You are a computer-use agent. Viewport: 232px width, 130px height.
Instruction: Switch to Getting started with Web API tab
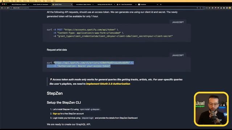[105, 4]
